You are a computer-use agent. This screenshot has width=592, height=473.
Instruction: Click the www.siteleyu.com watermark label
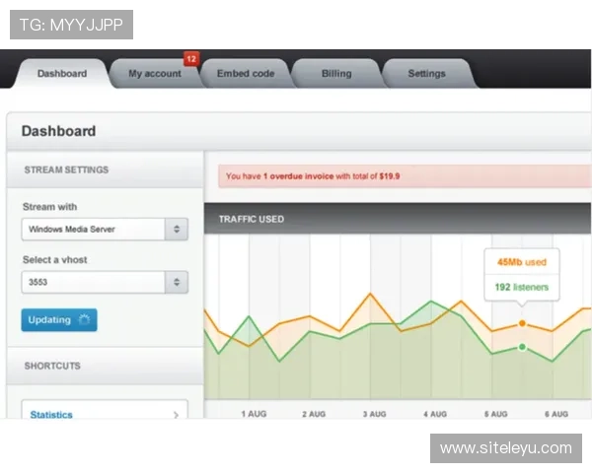coord(505,448)
